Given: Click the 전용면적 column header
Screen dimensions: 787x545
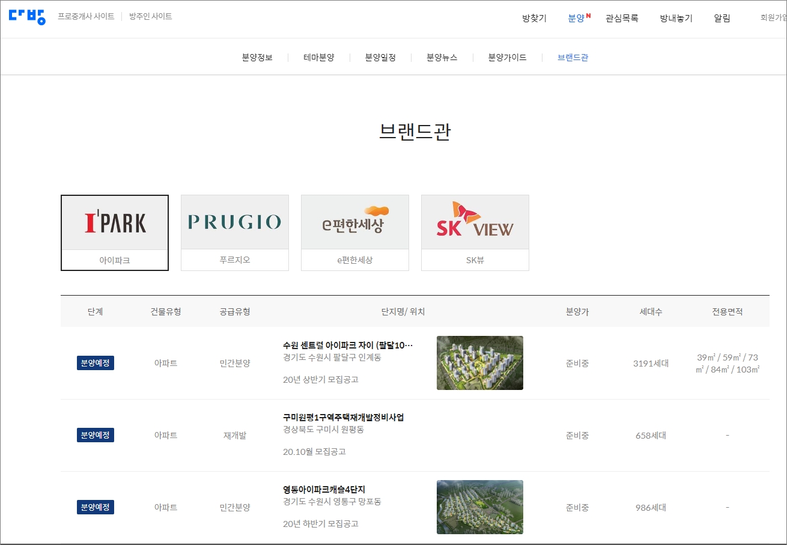Looking at the screenshot, I should point(728,311).
